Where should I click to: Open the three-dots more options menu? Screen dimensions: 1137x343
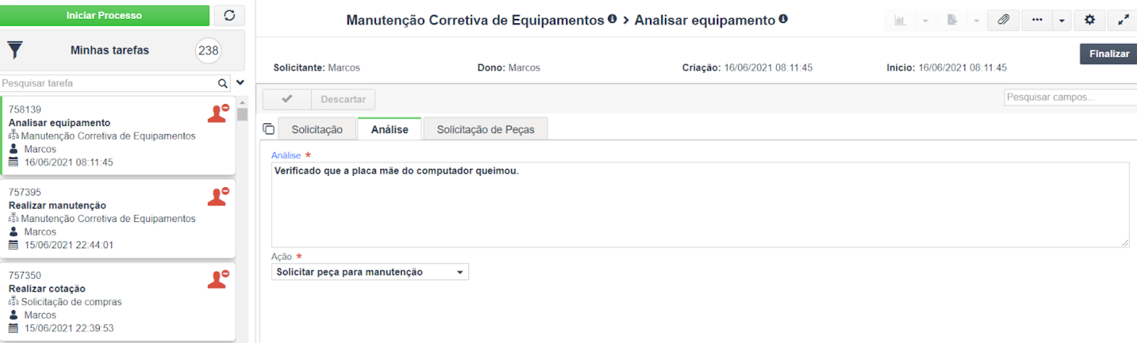click(x=1037, y=20)
